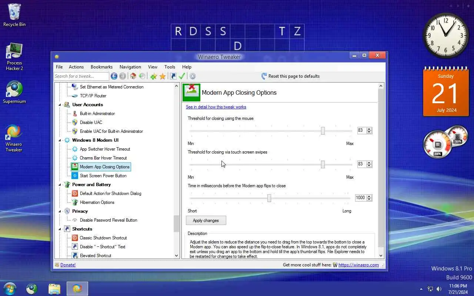Decrease touch swipe threshold with down spinner
Screen dimensions: 474x296
369,166
